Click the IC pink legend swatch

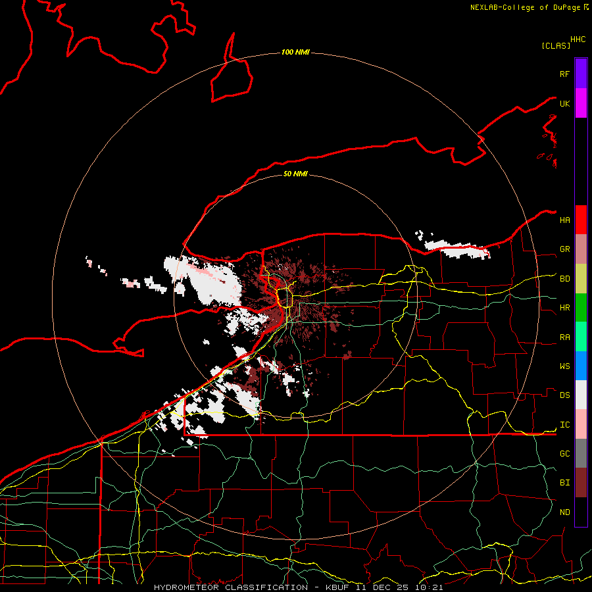pos(581,424)
